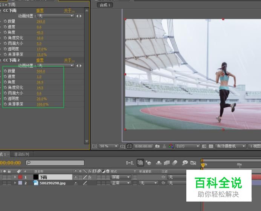Click the region of interest icon
This screenshot has width=261, height=211.
[x=129, y=146]
